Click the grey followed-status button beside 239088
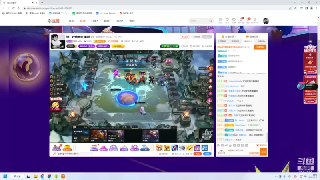Image resolution: width=320 pixels, height=180 pixels. click(x=206, y=37)
